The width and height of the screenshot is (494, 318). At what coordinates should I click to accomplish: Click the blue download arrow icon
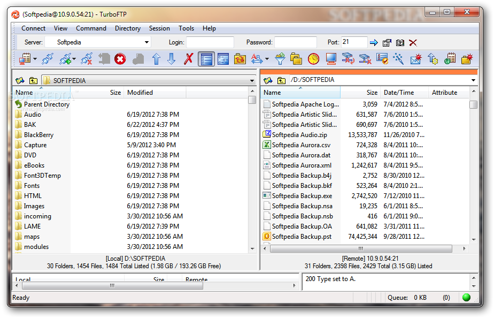pyautogui.click(x=172, y=59)
